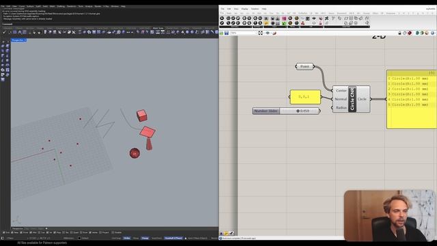Toggle the Near object snap checkbox
This screenshot has height=246, width=437.
[12, 232]
